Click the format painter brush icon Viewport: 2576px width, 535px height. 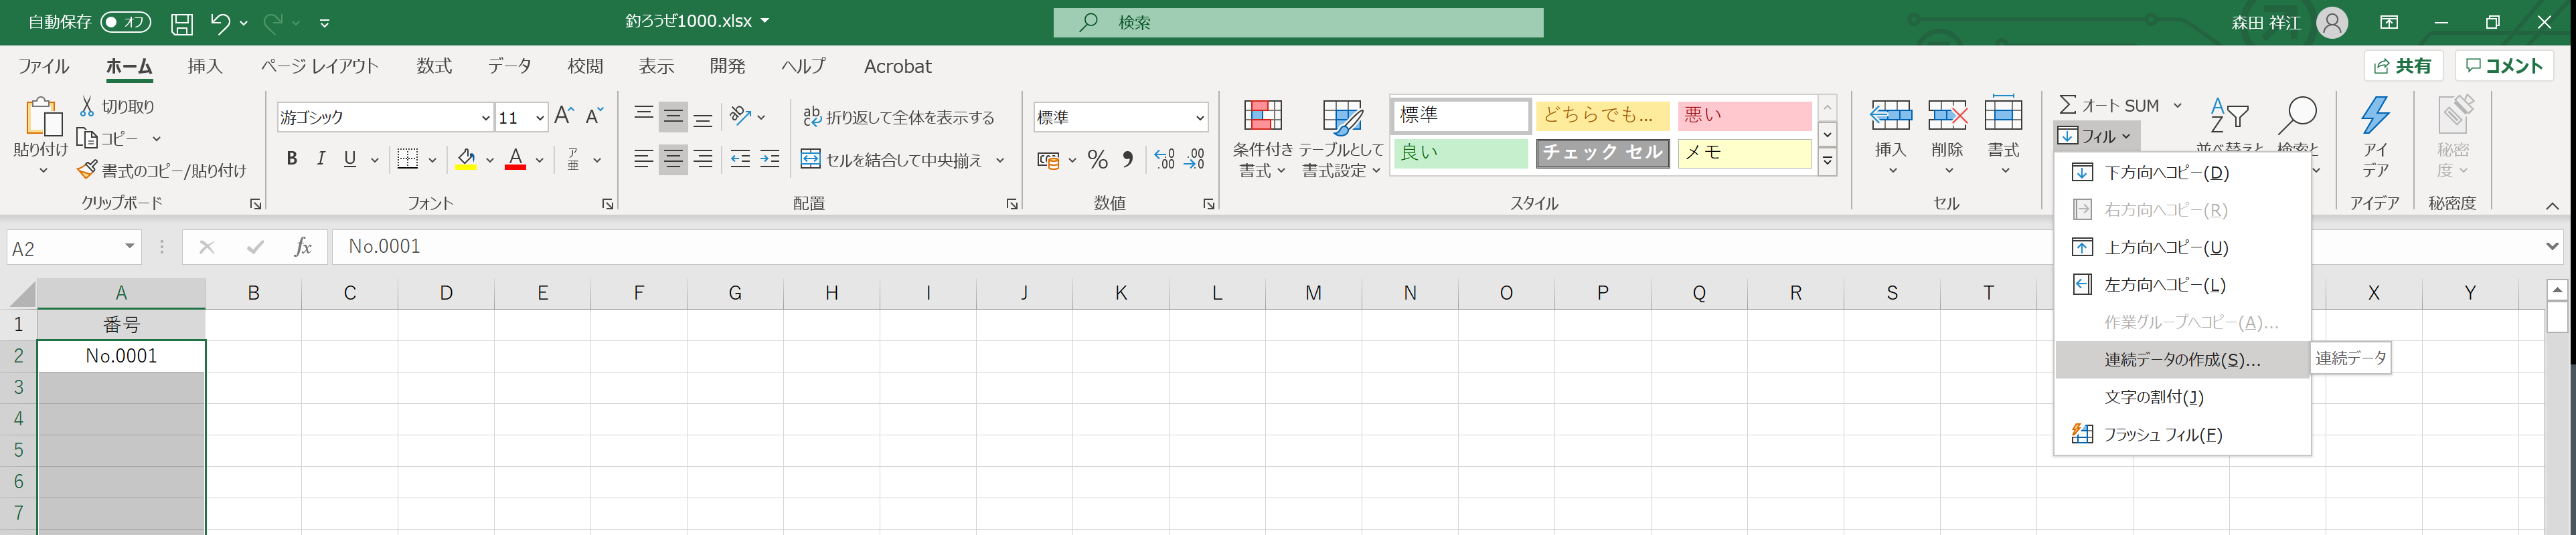pyautogui.click(x=87, y=170)
